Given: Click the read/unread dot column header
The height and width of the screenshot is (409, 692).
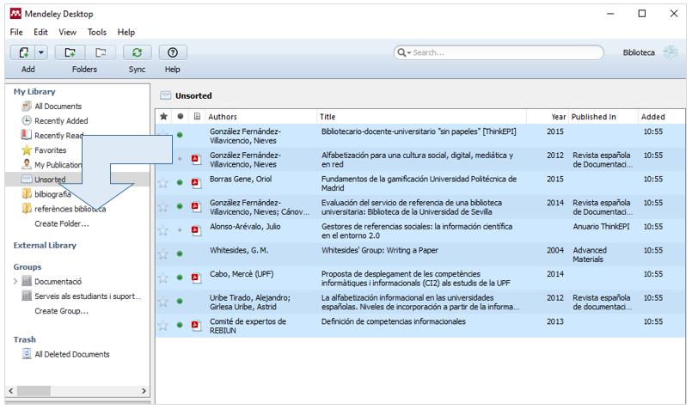Looking at the screenshot, I should point(180,117).
